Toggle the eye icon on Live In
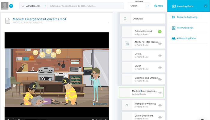This screenshot has height=120, width=210. (160, 55)
